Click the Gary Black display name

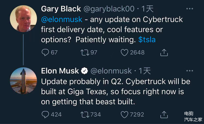click(61, 9)
